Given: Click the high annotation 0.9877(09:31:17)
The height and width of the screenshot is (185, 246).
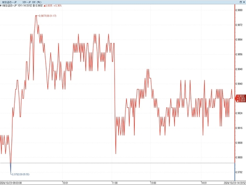Looking at the screenshot, I should 47,16.
